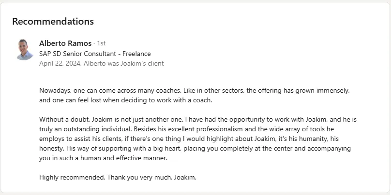Click the line "human and effective manner"
Viewport: 391px width, 195px height.
pos(103,158)
